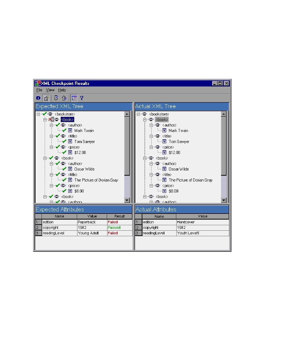Open the Help menu
This screenshot has width=281, height=363.
(62, 90)
